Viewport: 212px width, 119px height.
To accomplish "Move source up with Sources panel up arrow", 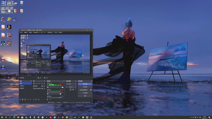I will click(x=42, y=100).
